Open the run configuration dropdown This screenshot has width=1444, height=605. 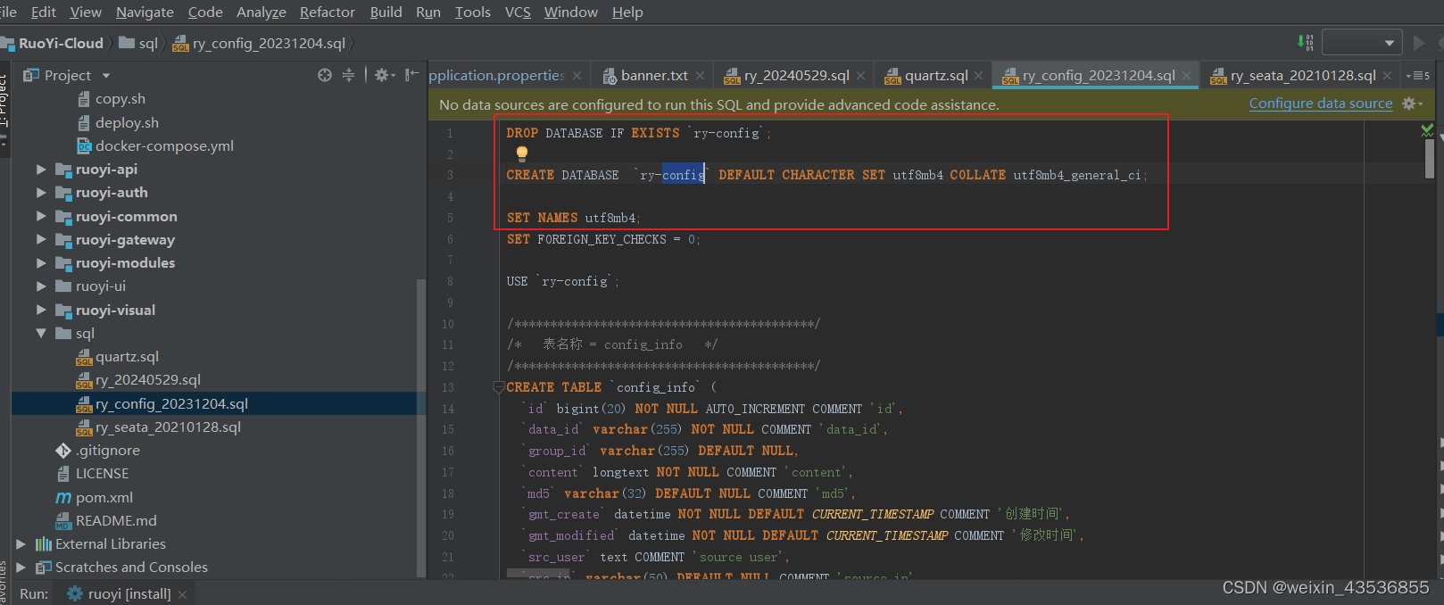[1362, 42]
